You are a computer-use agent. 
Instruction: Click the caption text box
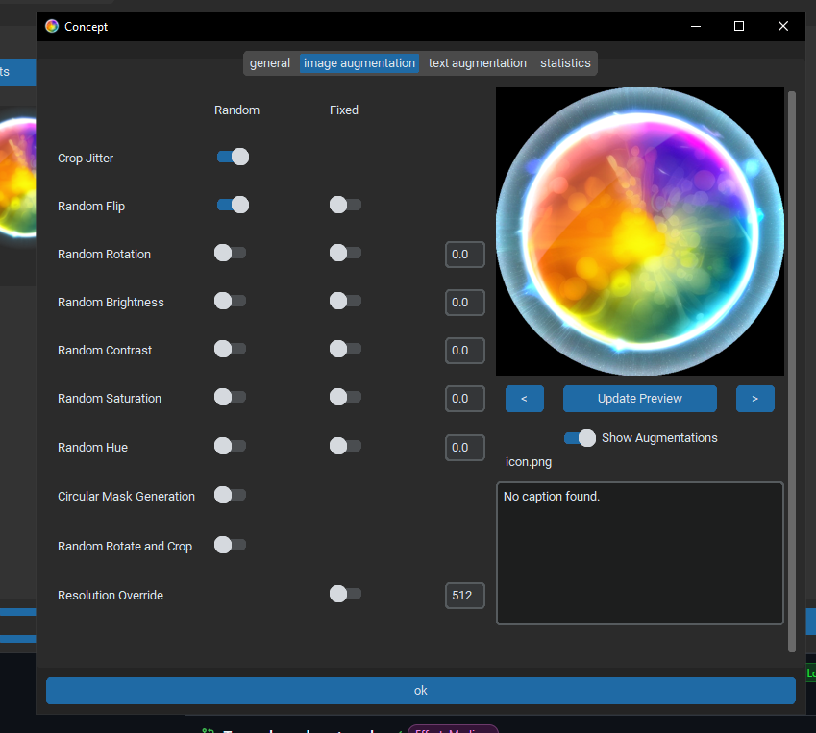click(639, 553)
